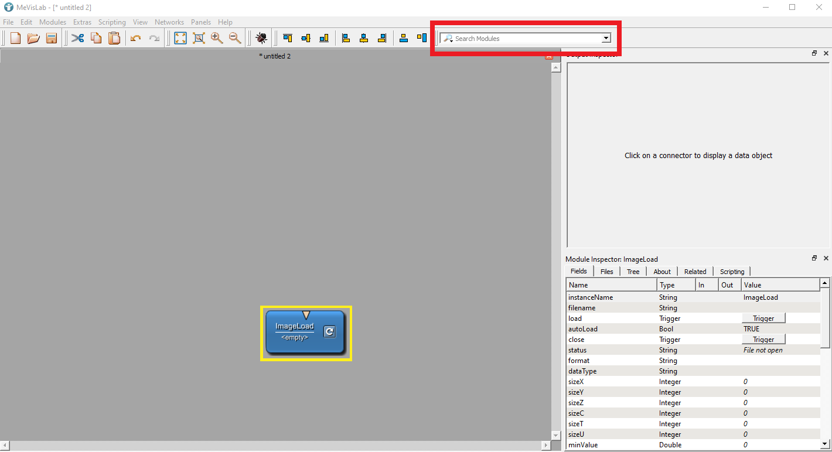
Task: Open the Scripting menu in menu bar
Action: [x=112, y=22]
